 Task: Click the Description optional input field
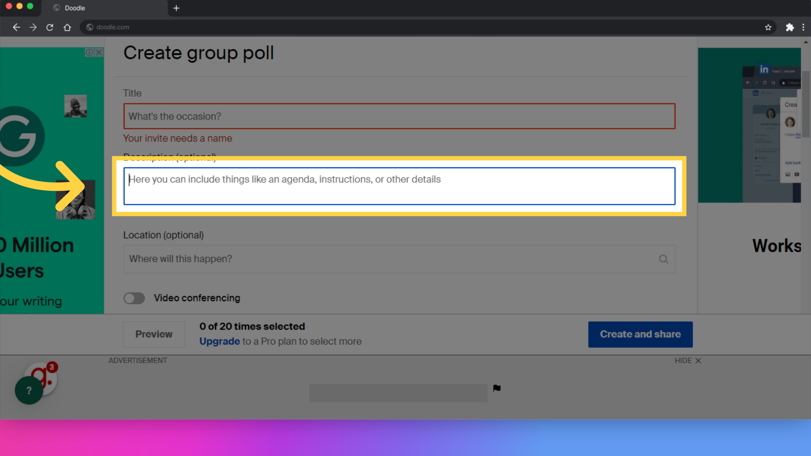pyautogui.click(x=399, y=186)
